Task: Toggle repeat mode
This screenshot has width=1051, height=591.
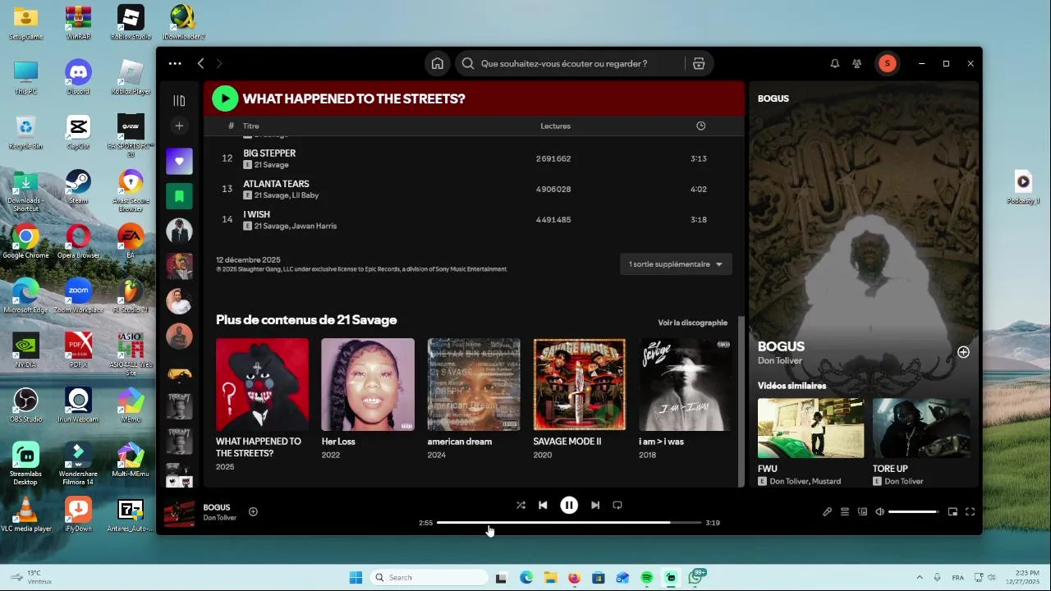Action: [x=617, y=505]
